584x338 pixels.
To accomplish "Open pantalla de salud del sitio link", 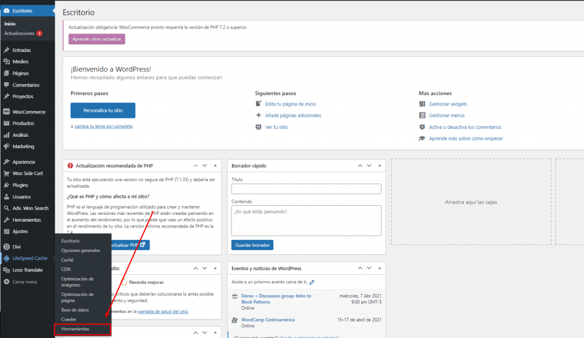I will [x=163, y=312].
